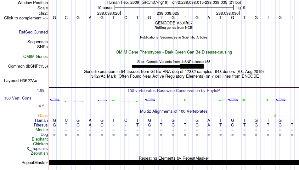Click the Window Position label
Image resolution: width=299 pixels, height=170 pixels.
coord(33,3)
